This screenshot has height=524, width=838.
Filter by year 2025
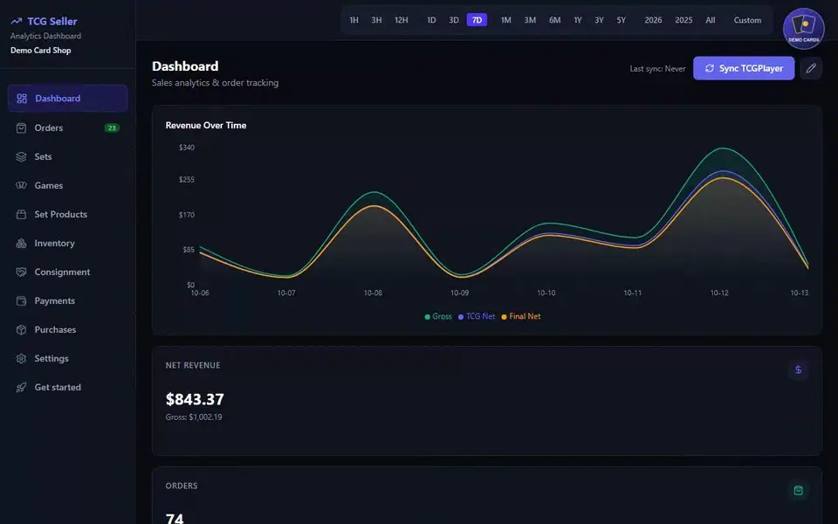pos(683,20)
